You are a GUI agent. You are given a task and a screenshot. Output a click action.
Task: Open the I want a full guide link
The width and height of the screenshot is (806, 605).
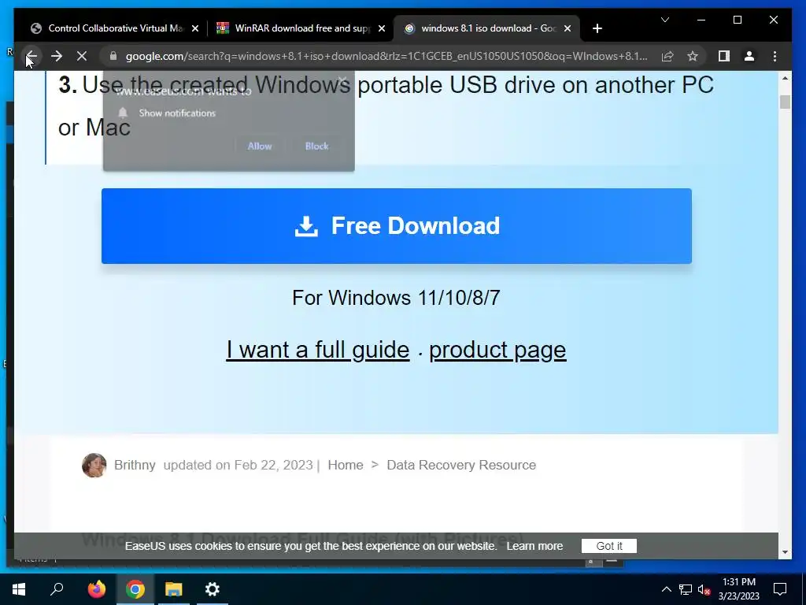[318, 350]
